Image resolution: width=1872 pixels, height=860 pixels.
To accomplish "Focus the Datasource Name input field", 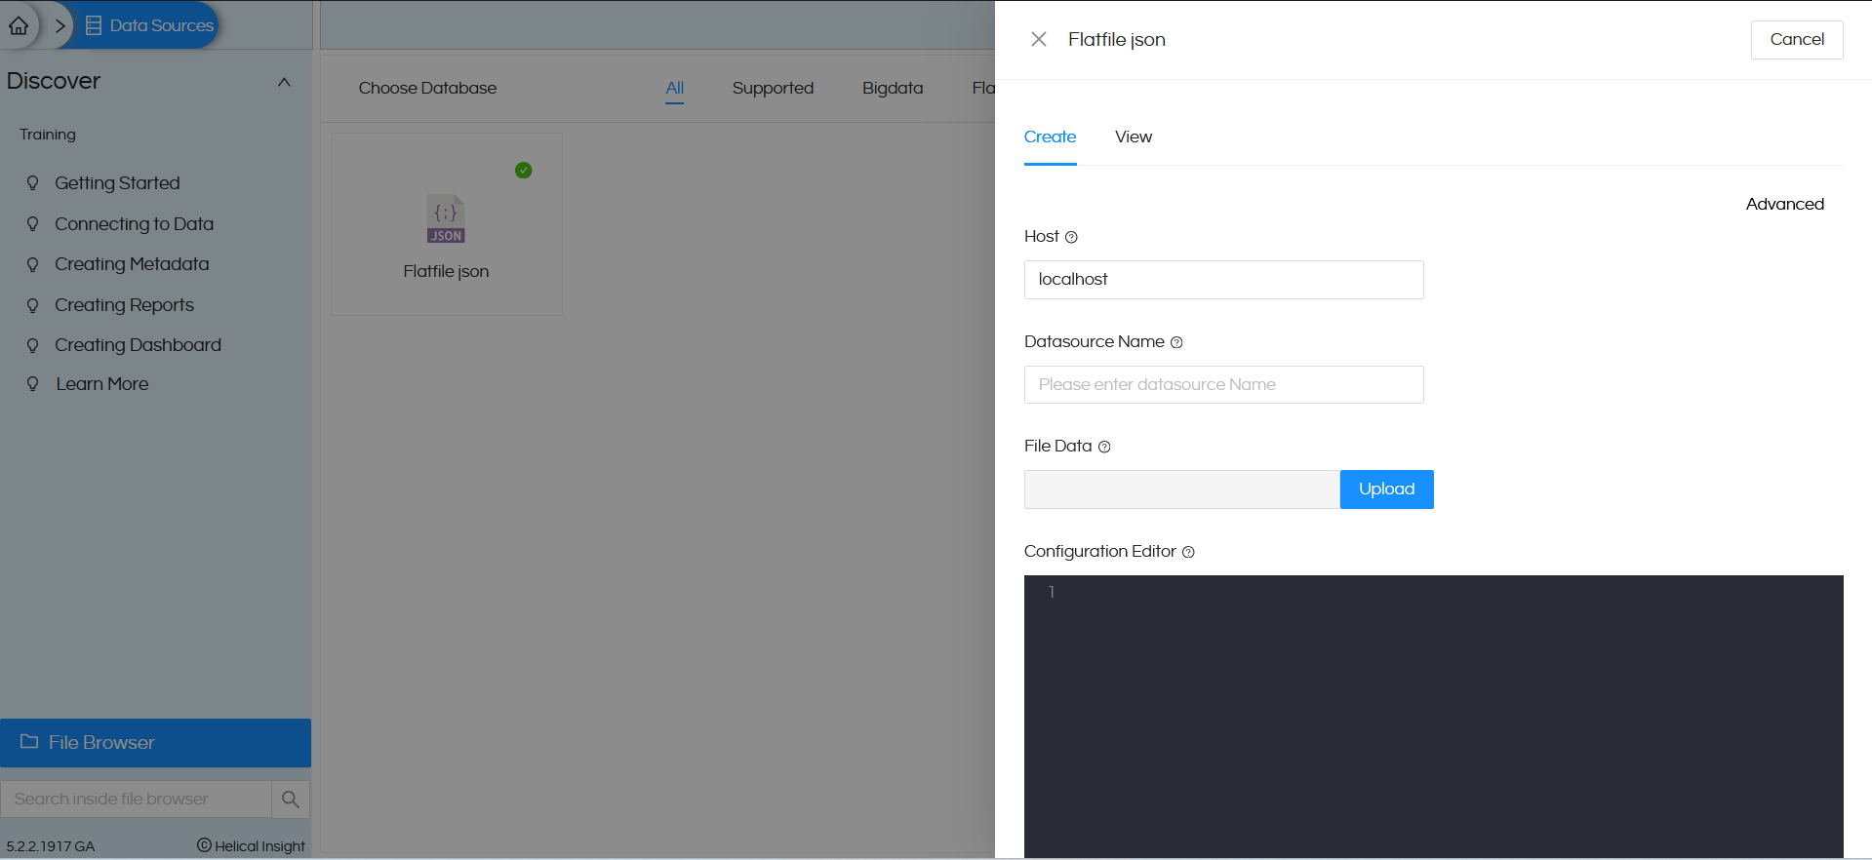I will pyautogui.click(x=1223, y=384).
